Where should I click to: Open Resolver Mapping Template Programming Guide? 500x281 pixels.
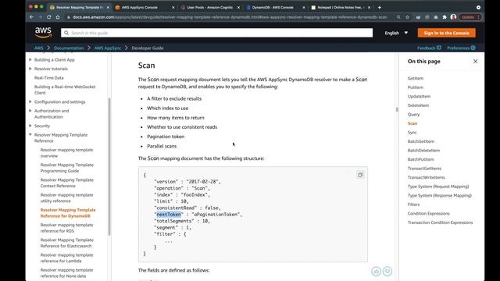click(67, 168)
